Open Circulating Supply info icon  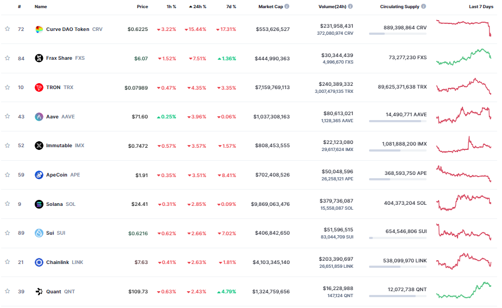[x=423, y=6]
